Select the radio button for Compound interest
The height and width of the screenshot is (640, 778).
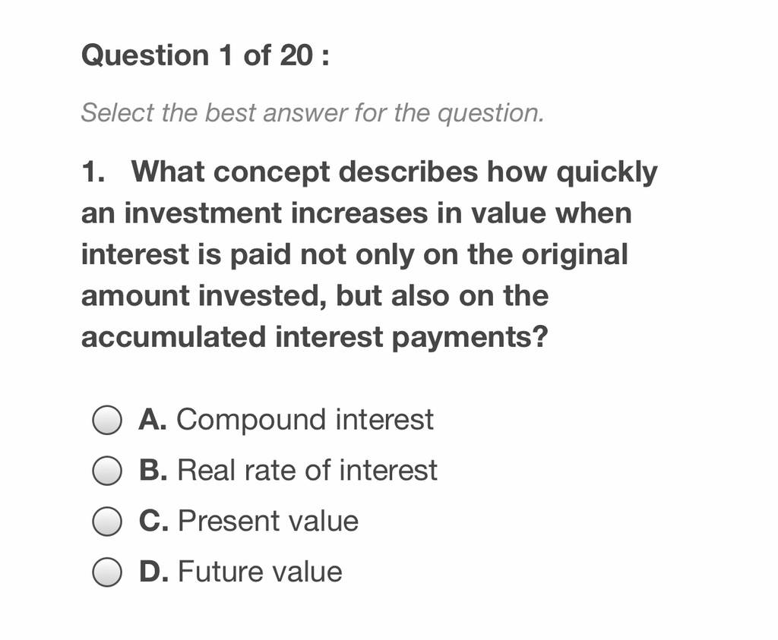point(106,421)
